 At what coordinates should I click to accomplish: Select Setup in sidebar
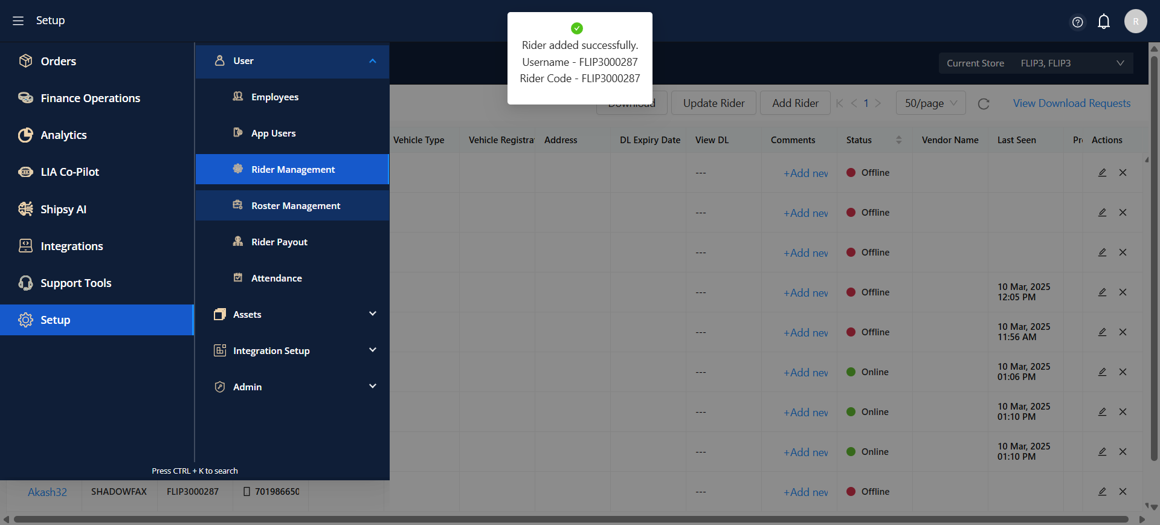click(97, 320)
